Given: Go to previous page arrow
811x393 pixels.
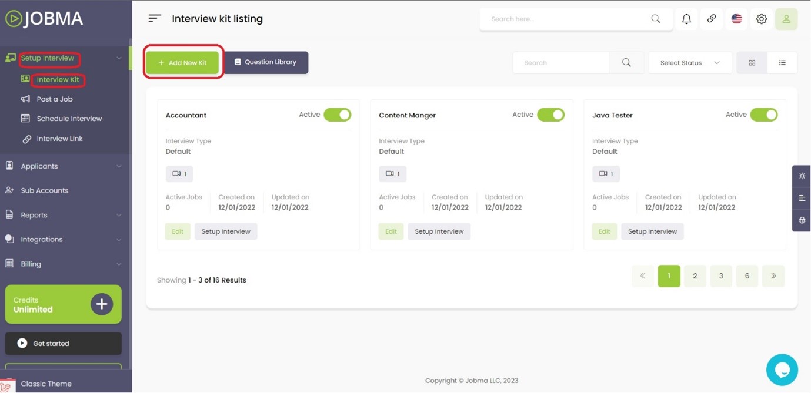Looking at the screenshot, I should pyautogui.click(x=643, y=276).
